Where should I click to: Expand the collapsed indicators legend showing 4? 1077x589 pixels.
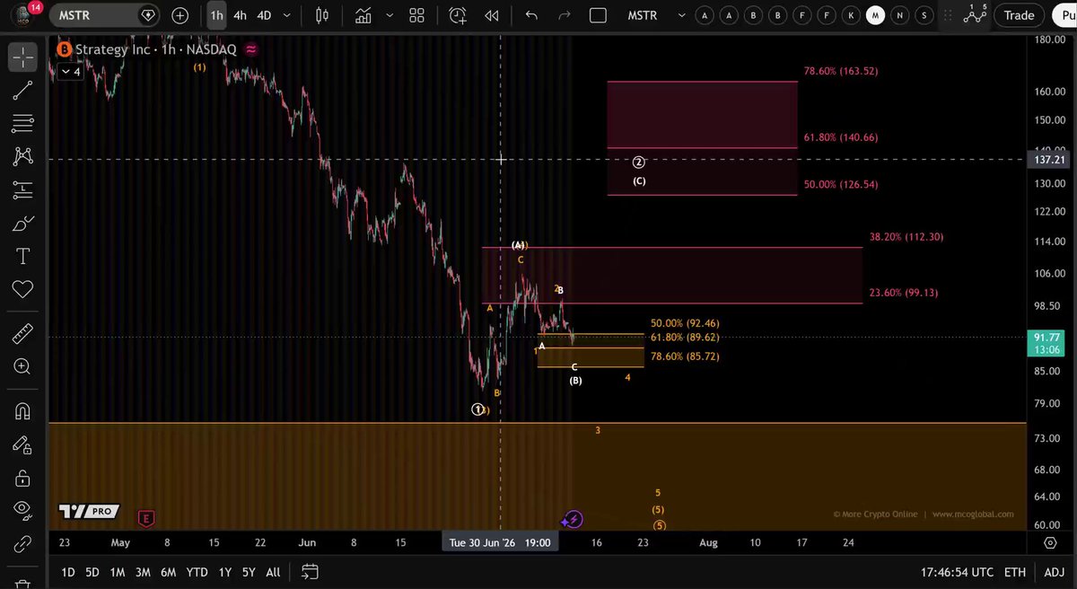[x=70, y=71]
